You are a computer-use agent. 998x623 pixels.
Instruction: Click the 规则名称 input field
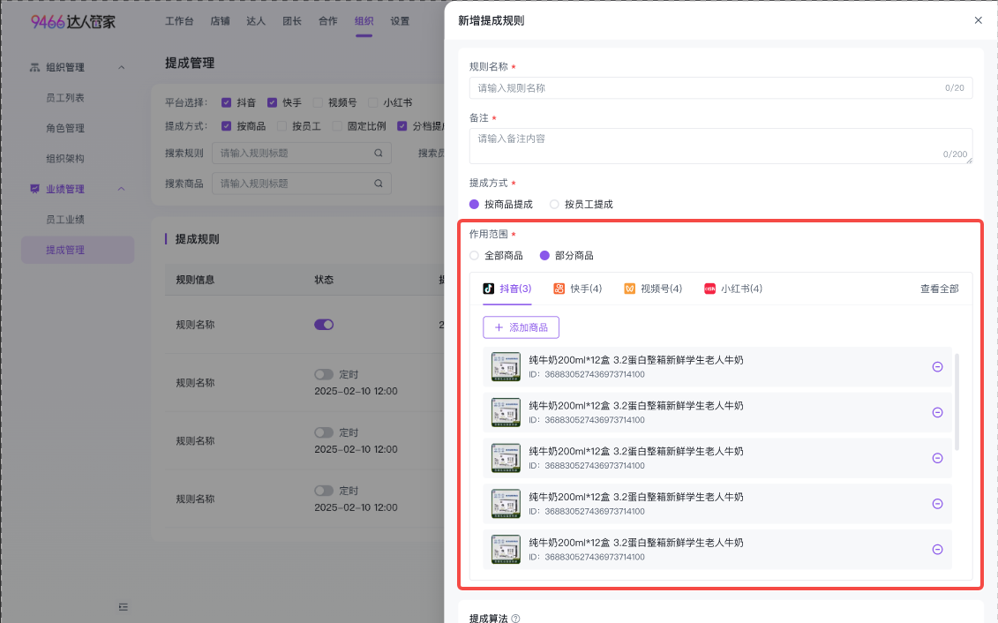point(721,88)
